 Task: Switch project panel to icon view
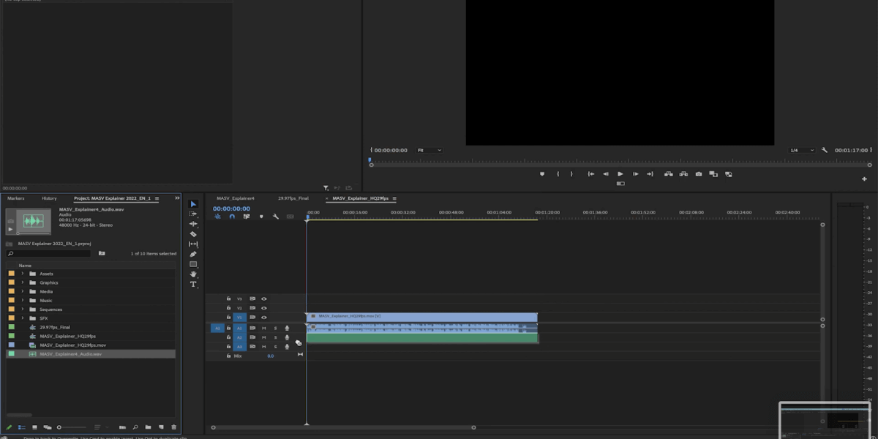point(34,427)
